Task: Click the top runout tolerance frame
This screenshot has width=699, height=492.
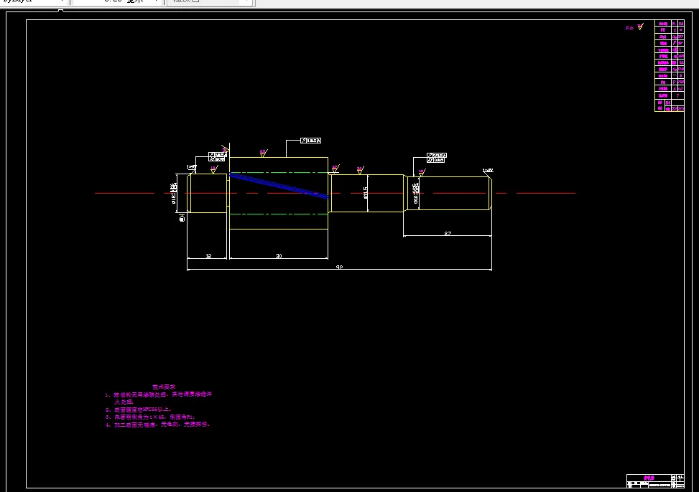Action: (x=311, y=141)
